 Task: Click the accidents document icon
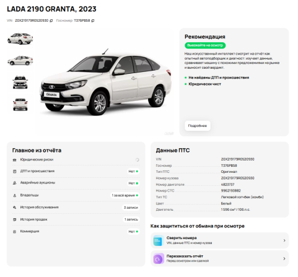click(14, 172)
